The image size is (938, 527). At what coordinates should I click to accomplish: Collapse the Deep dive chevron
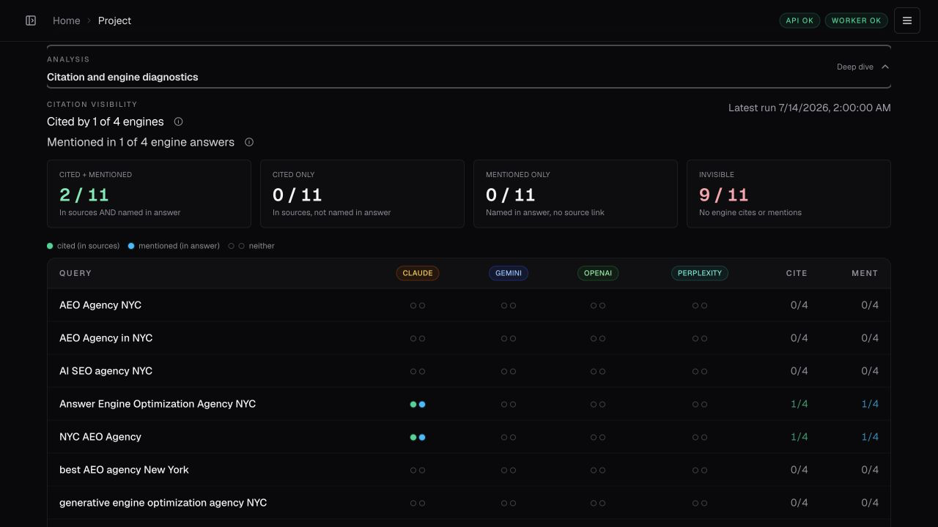click(885, 67)
